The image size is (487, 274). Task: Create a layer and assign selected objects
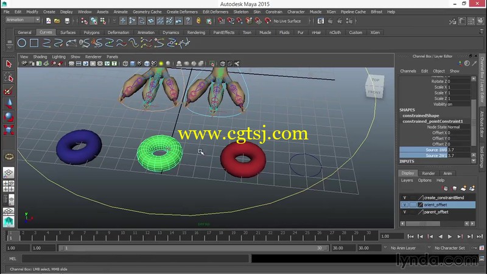[x=472, y=188]
